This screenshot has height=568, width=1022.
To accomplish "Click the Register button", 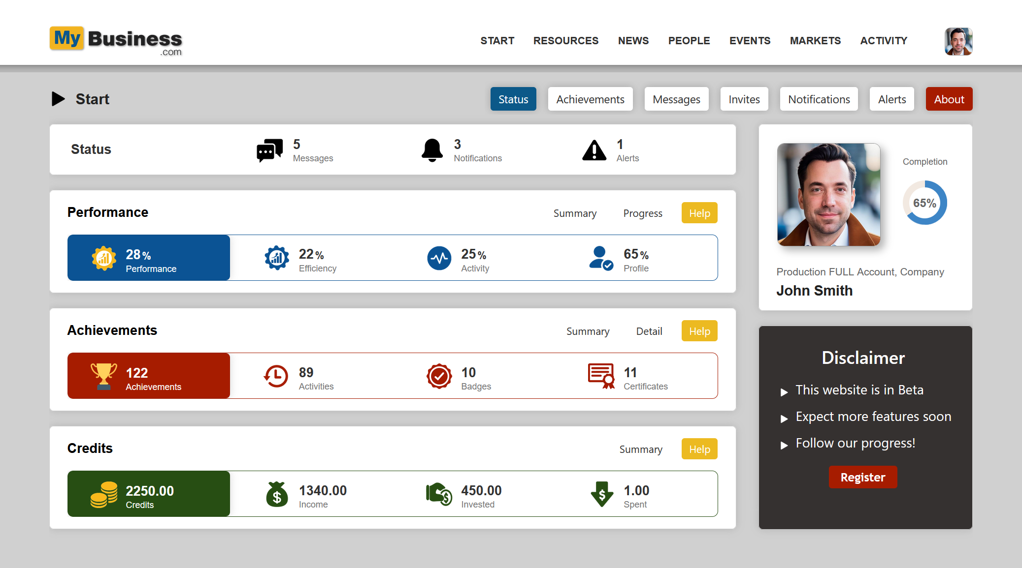I will click(862, 477).
